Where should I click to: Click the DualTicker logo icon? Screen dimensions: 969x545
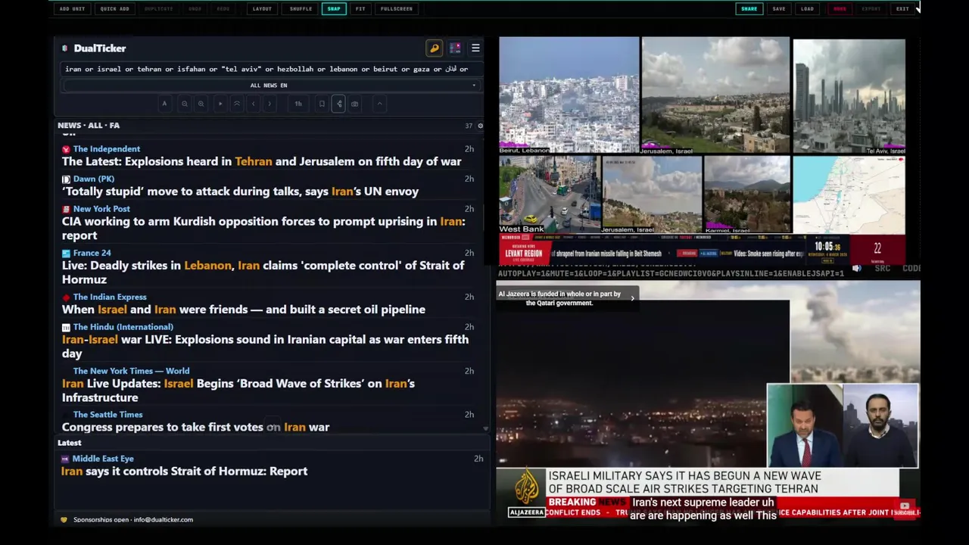click(x=65, y=48)
